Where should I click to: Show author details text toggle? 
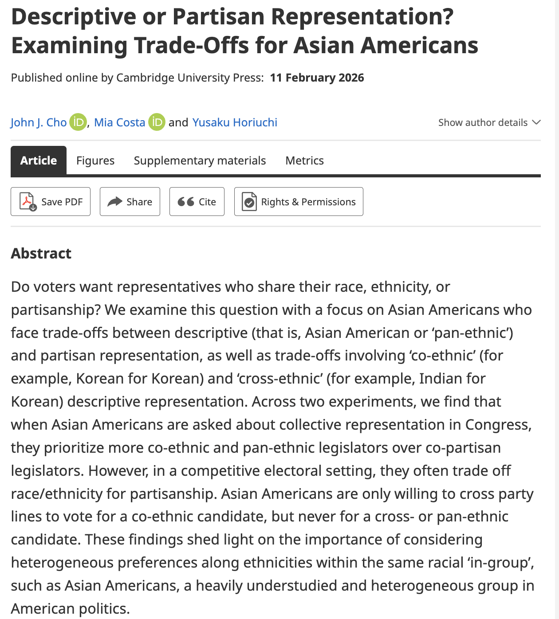coord(483,122)
